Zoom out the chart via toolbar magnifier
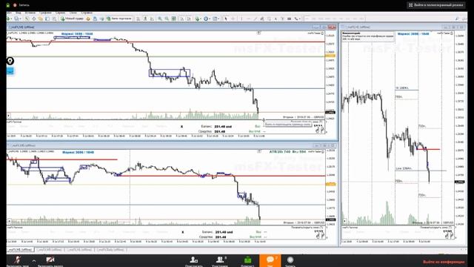 (167, 19)
